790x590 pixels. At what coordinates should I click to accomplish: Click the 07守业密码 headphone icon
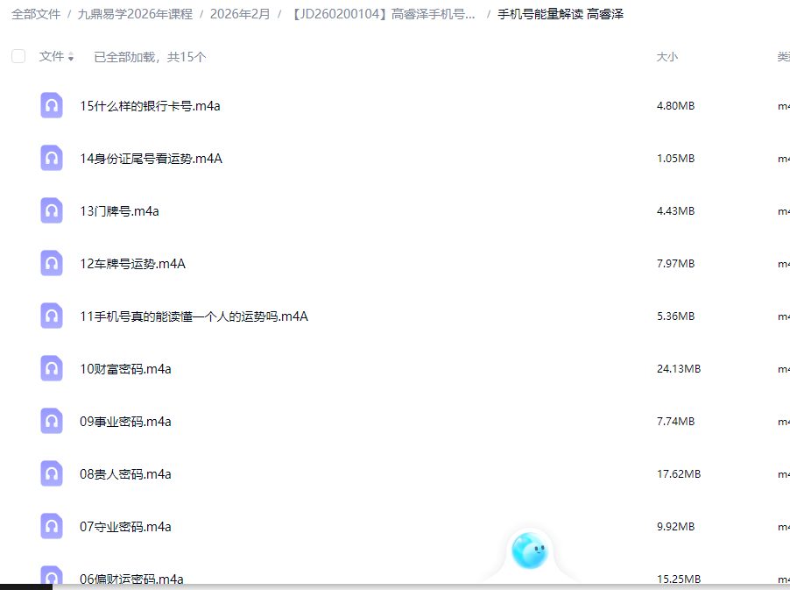pos(52,526)
